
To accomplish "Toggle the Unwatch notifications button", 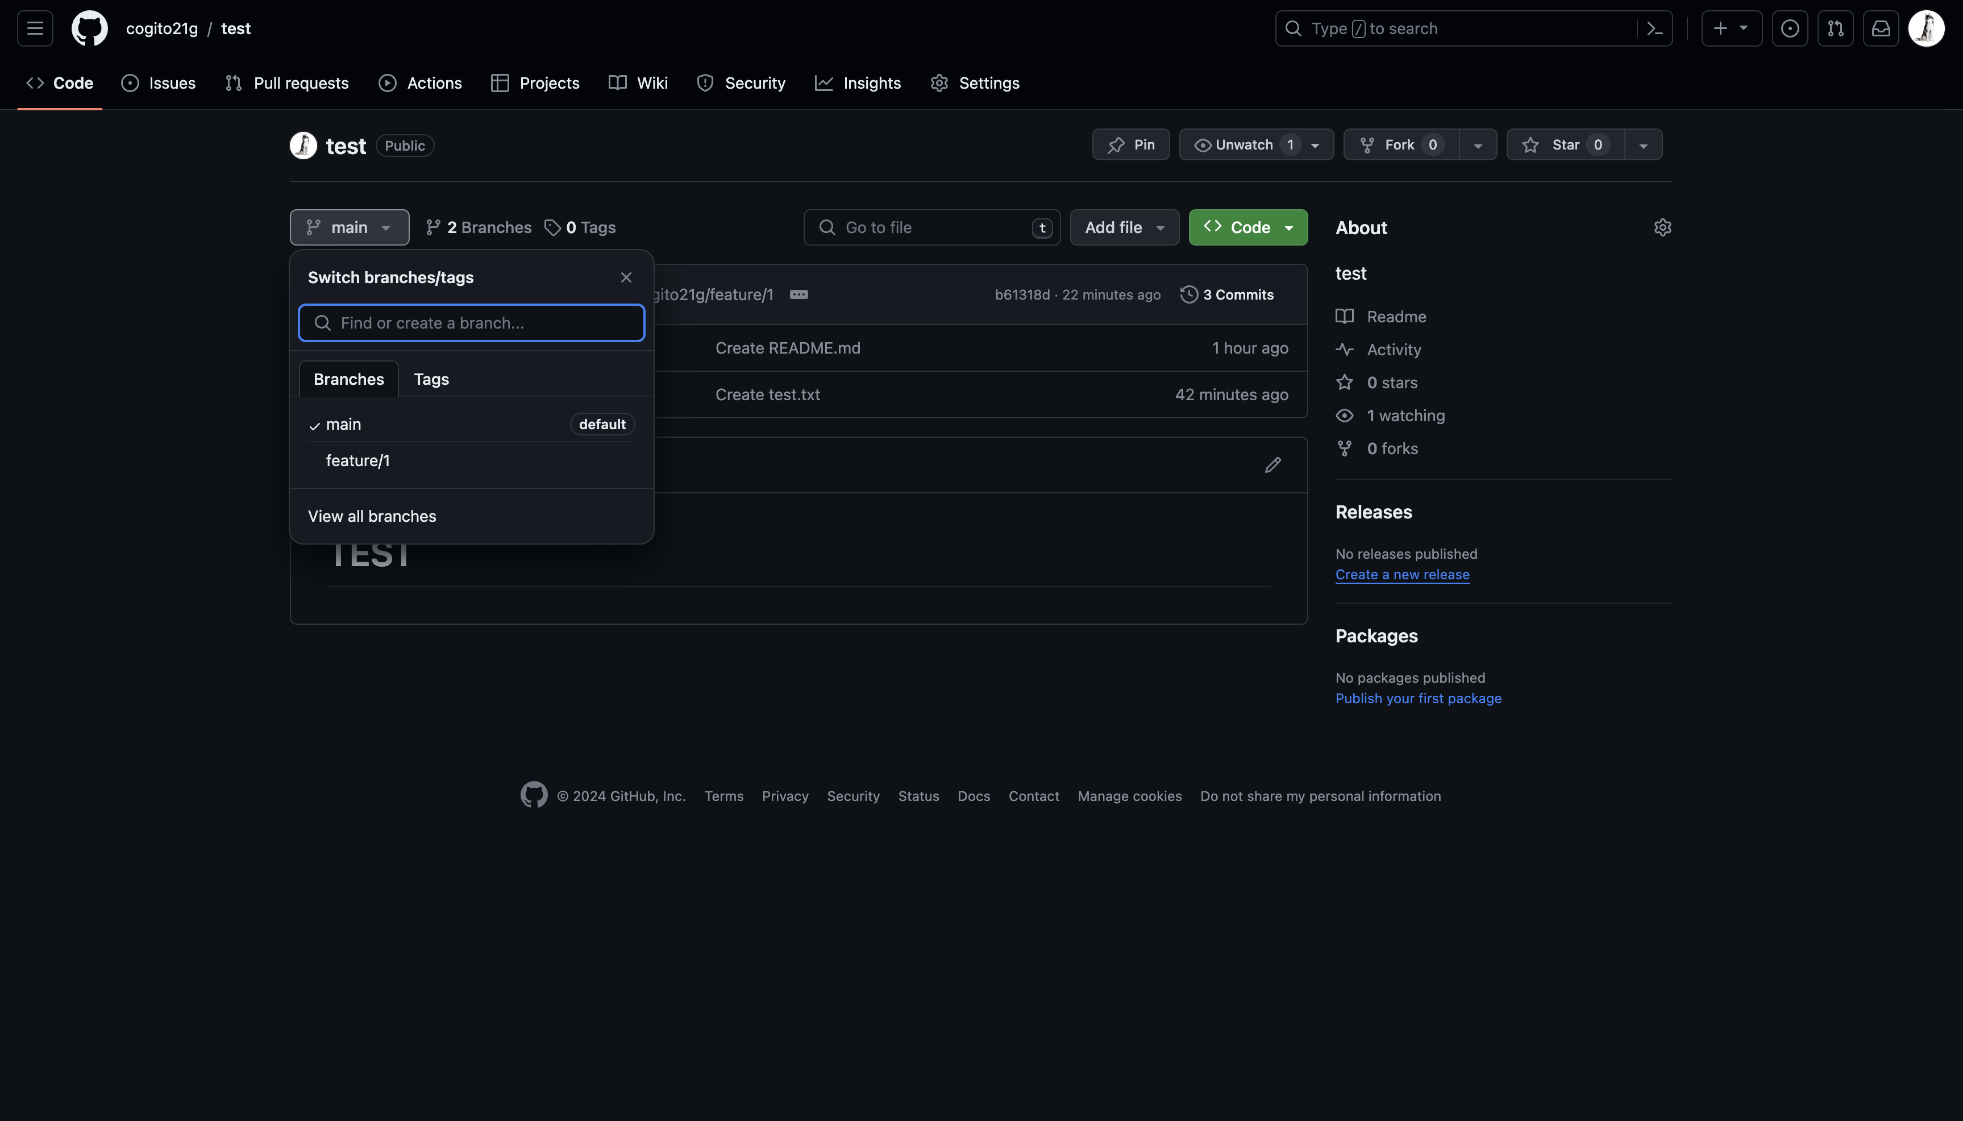I will 1243,145.
